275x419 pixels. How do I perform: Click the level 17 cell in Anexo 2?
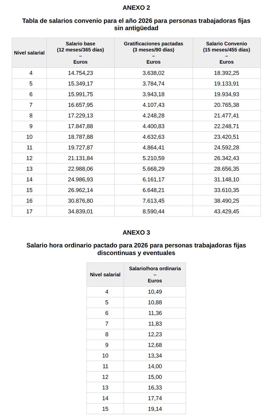29,211
